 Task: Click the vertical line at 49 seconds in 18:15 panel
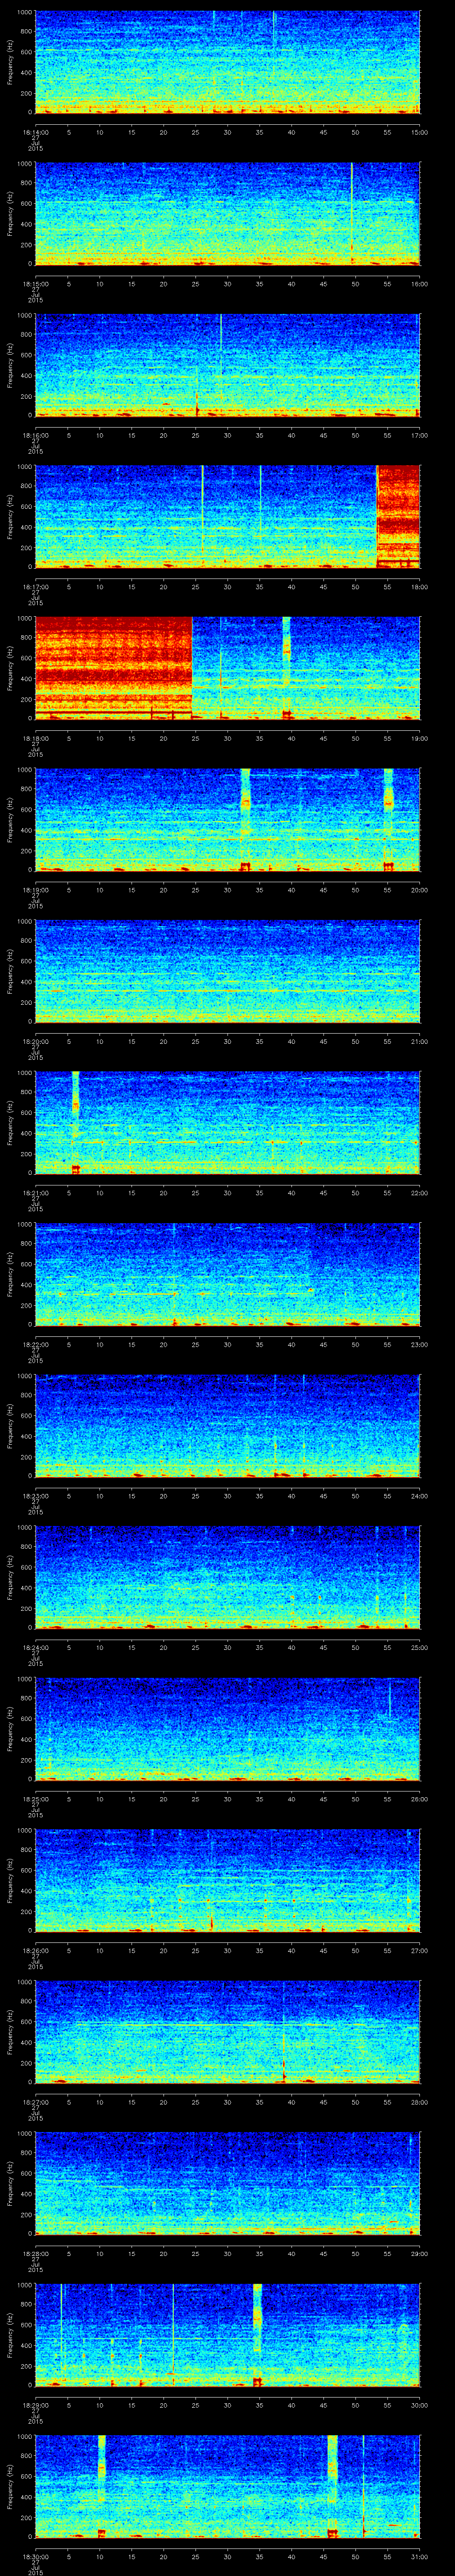pyautogui.click(x=351, y=212)
